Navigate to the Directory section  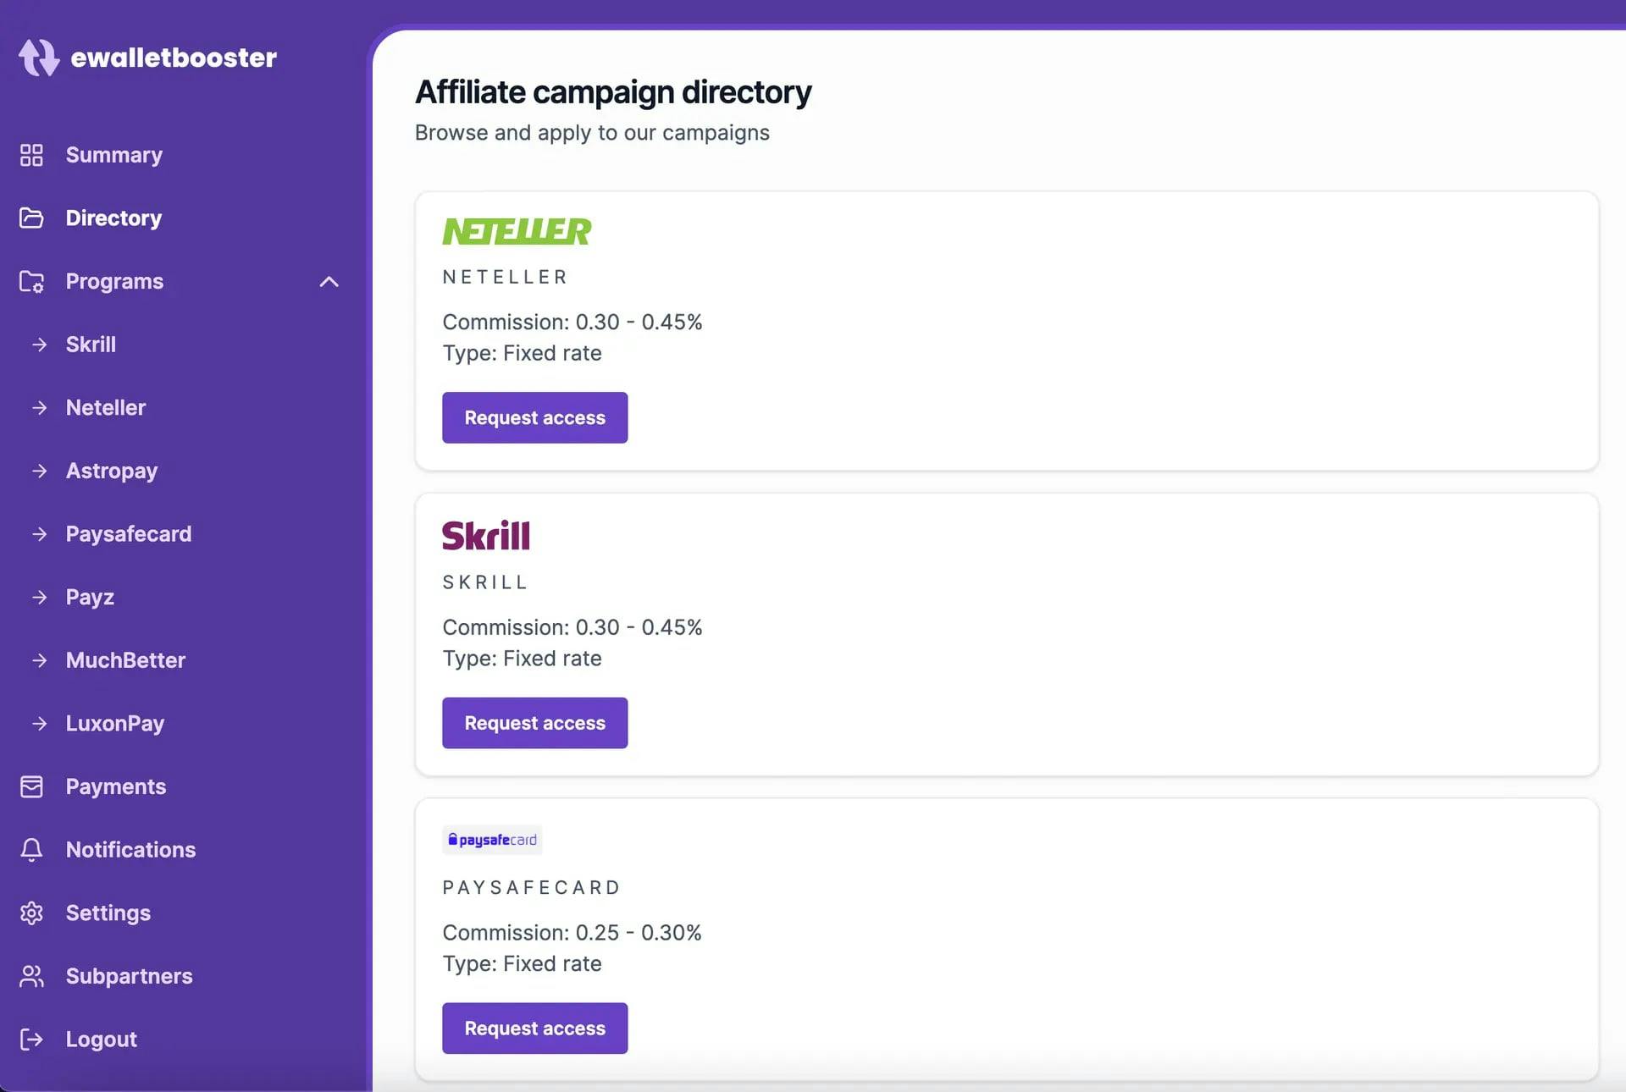tap(112, 219)
